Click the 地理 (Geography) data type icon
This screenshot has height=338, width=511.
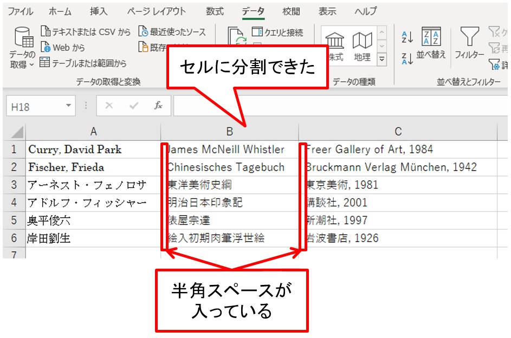tap(362, 47)
